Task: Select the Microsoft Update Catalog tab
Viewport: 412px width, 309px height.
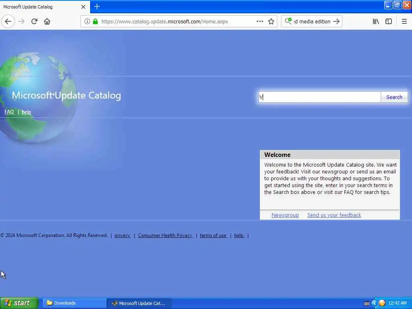Action: [x=45, y=7]
